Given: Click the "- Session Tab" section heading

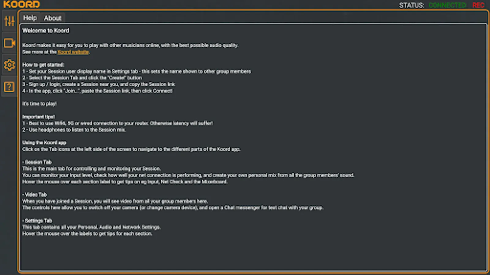Looking at the screenshot, I should click(x=37, y=162).
